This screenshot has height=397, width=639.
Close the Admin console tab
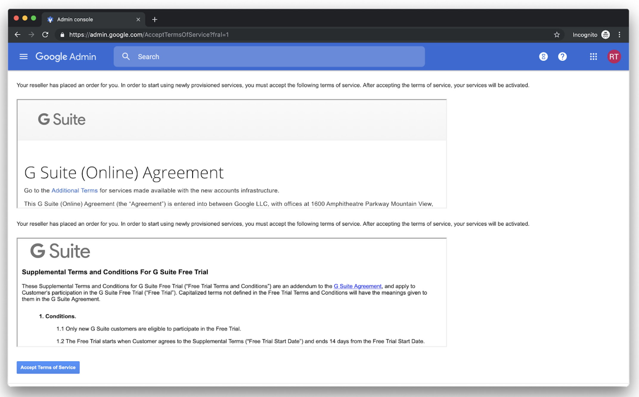pyautogui.click(x=138, y=20)
